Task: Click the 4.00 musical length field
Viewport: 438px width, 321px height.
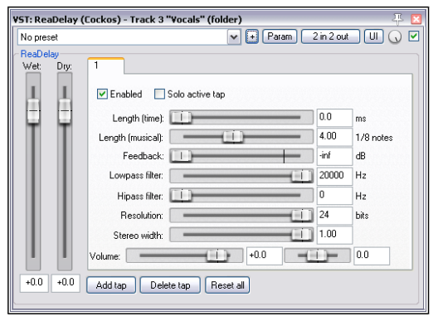Action: (x=334, y=137)
